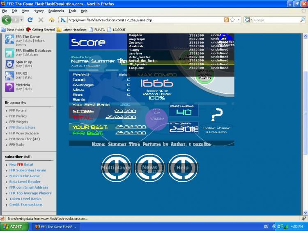Open the View menu

[x=25, y=11]
